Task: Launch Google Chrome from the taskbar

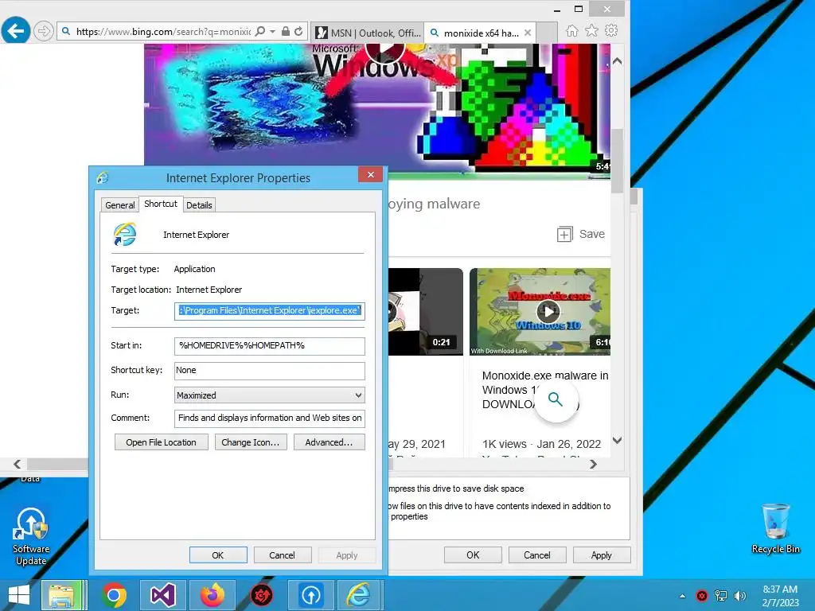Action: point(114,595)
